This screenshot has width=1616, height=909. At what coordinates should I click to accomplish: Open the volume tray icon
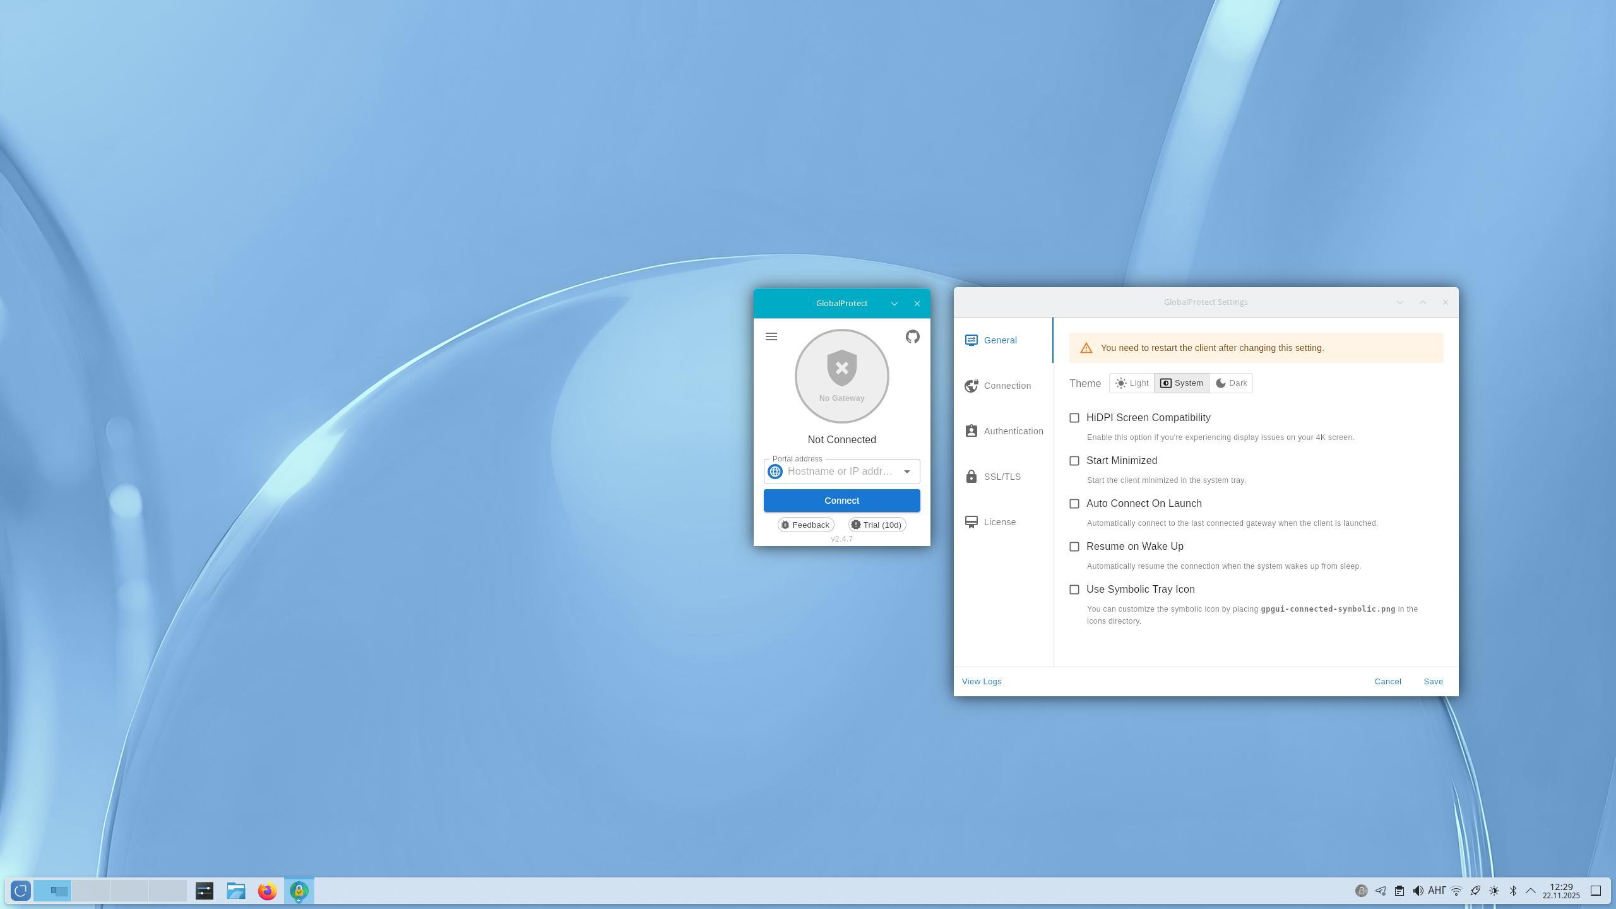click(x=1418, y=891)
